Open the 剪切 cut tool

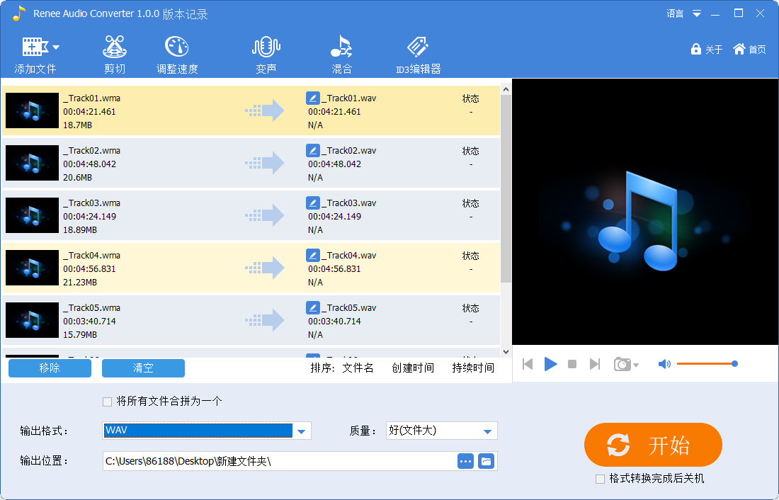click(115, 55)
